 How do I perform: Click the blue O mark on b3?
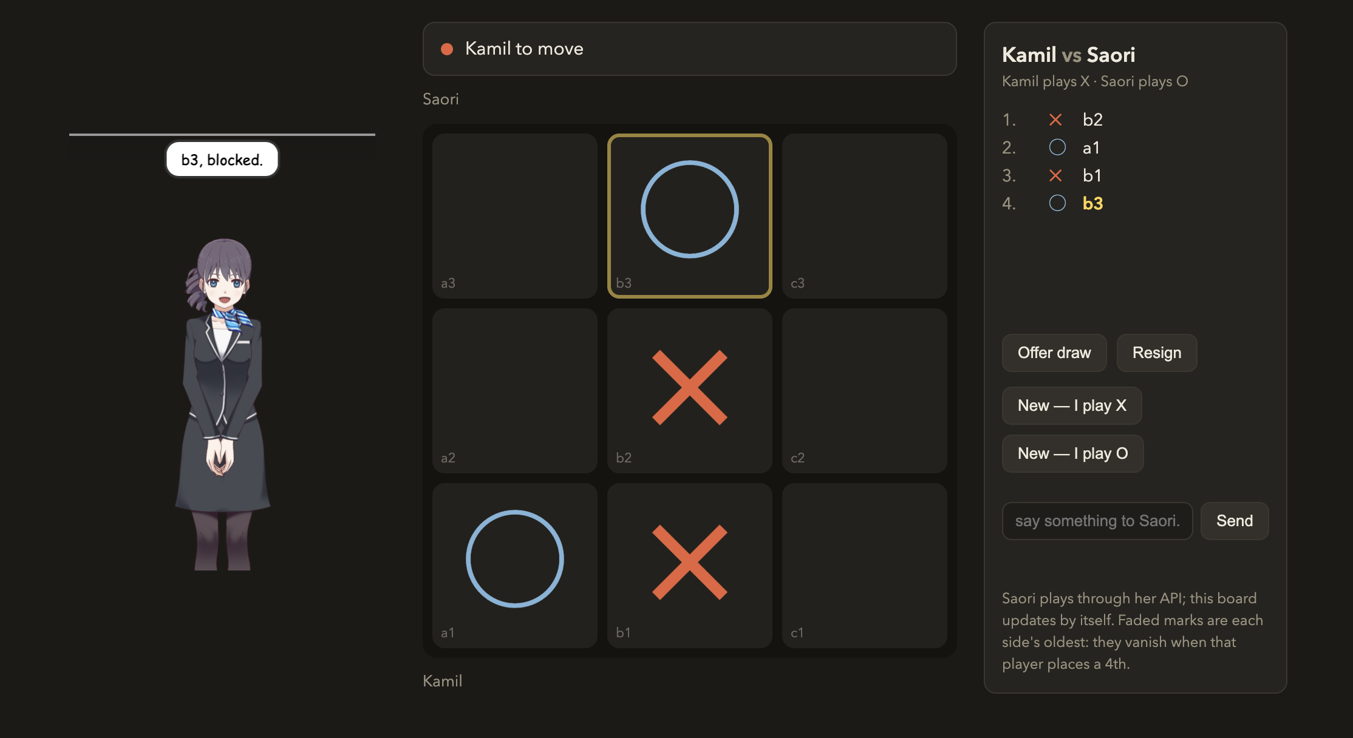[690, 209]
